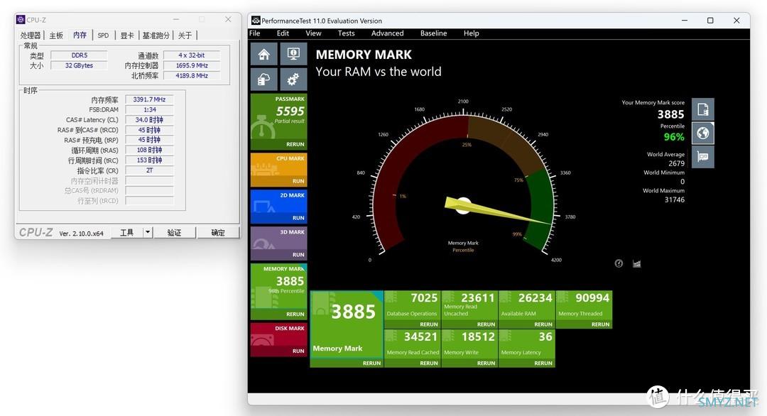Switch to the 处理器 tab in CPU-Z
The image size is (767, 416).
[x=31, y=35]
